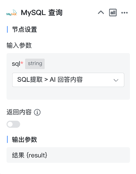Click the blue bar beside 节点设置
This screenshot has width=136, height=174.
pyautogui.click(x=7, y=30)
